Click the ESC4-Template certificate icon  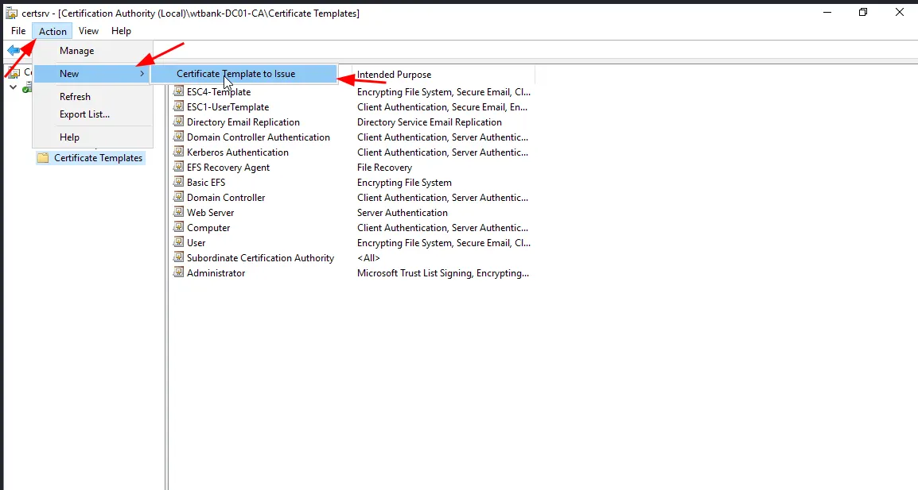coord(179,92)
